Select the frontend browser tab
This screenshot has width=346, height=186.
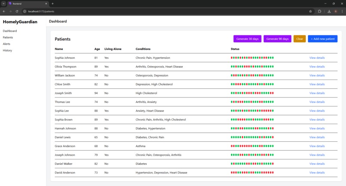pos(27,3)
